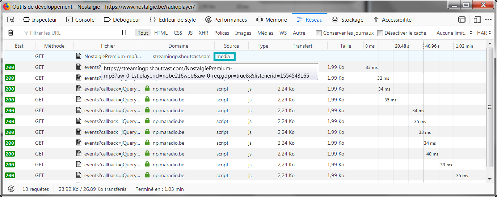Select the Réseau tab
The height and width of the screenshot is (197, 497).
(309, 20)
